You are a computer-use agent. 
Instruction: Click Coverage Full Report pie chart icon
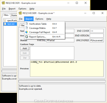tap(27, 32)
